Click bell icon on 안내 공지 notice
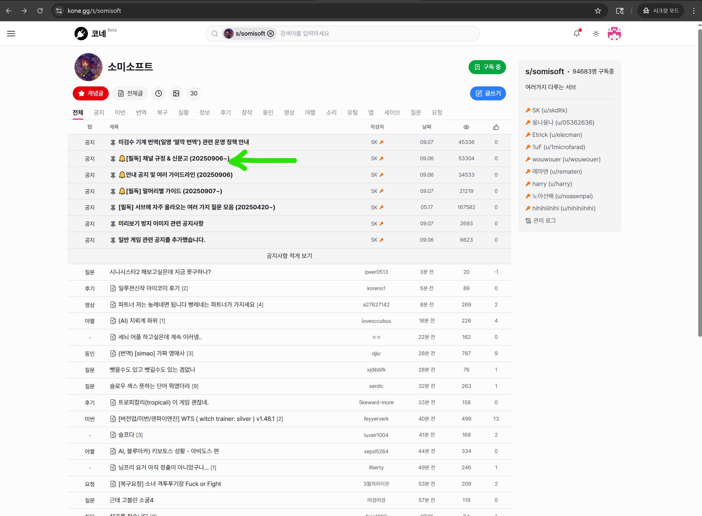 click(122, 175)
